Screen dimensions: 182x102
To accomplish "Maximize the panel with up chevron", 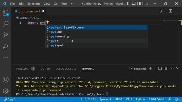I will 172,69.
